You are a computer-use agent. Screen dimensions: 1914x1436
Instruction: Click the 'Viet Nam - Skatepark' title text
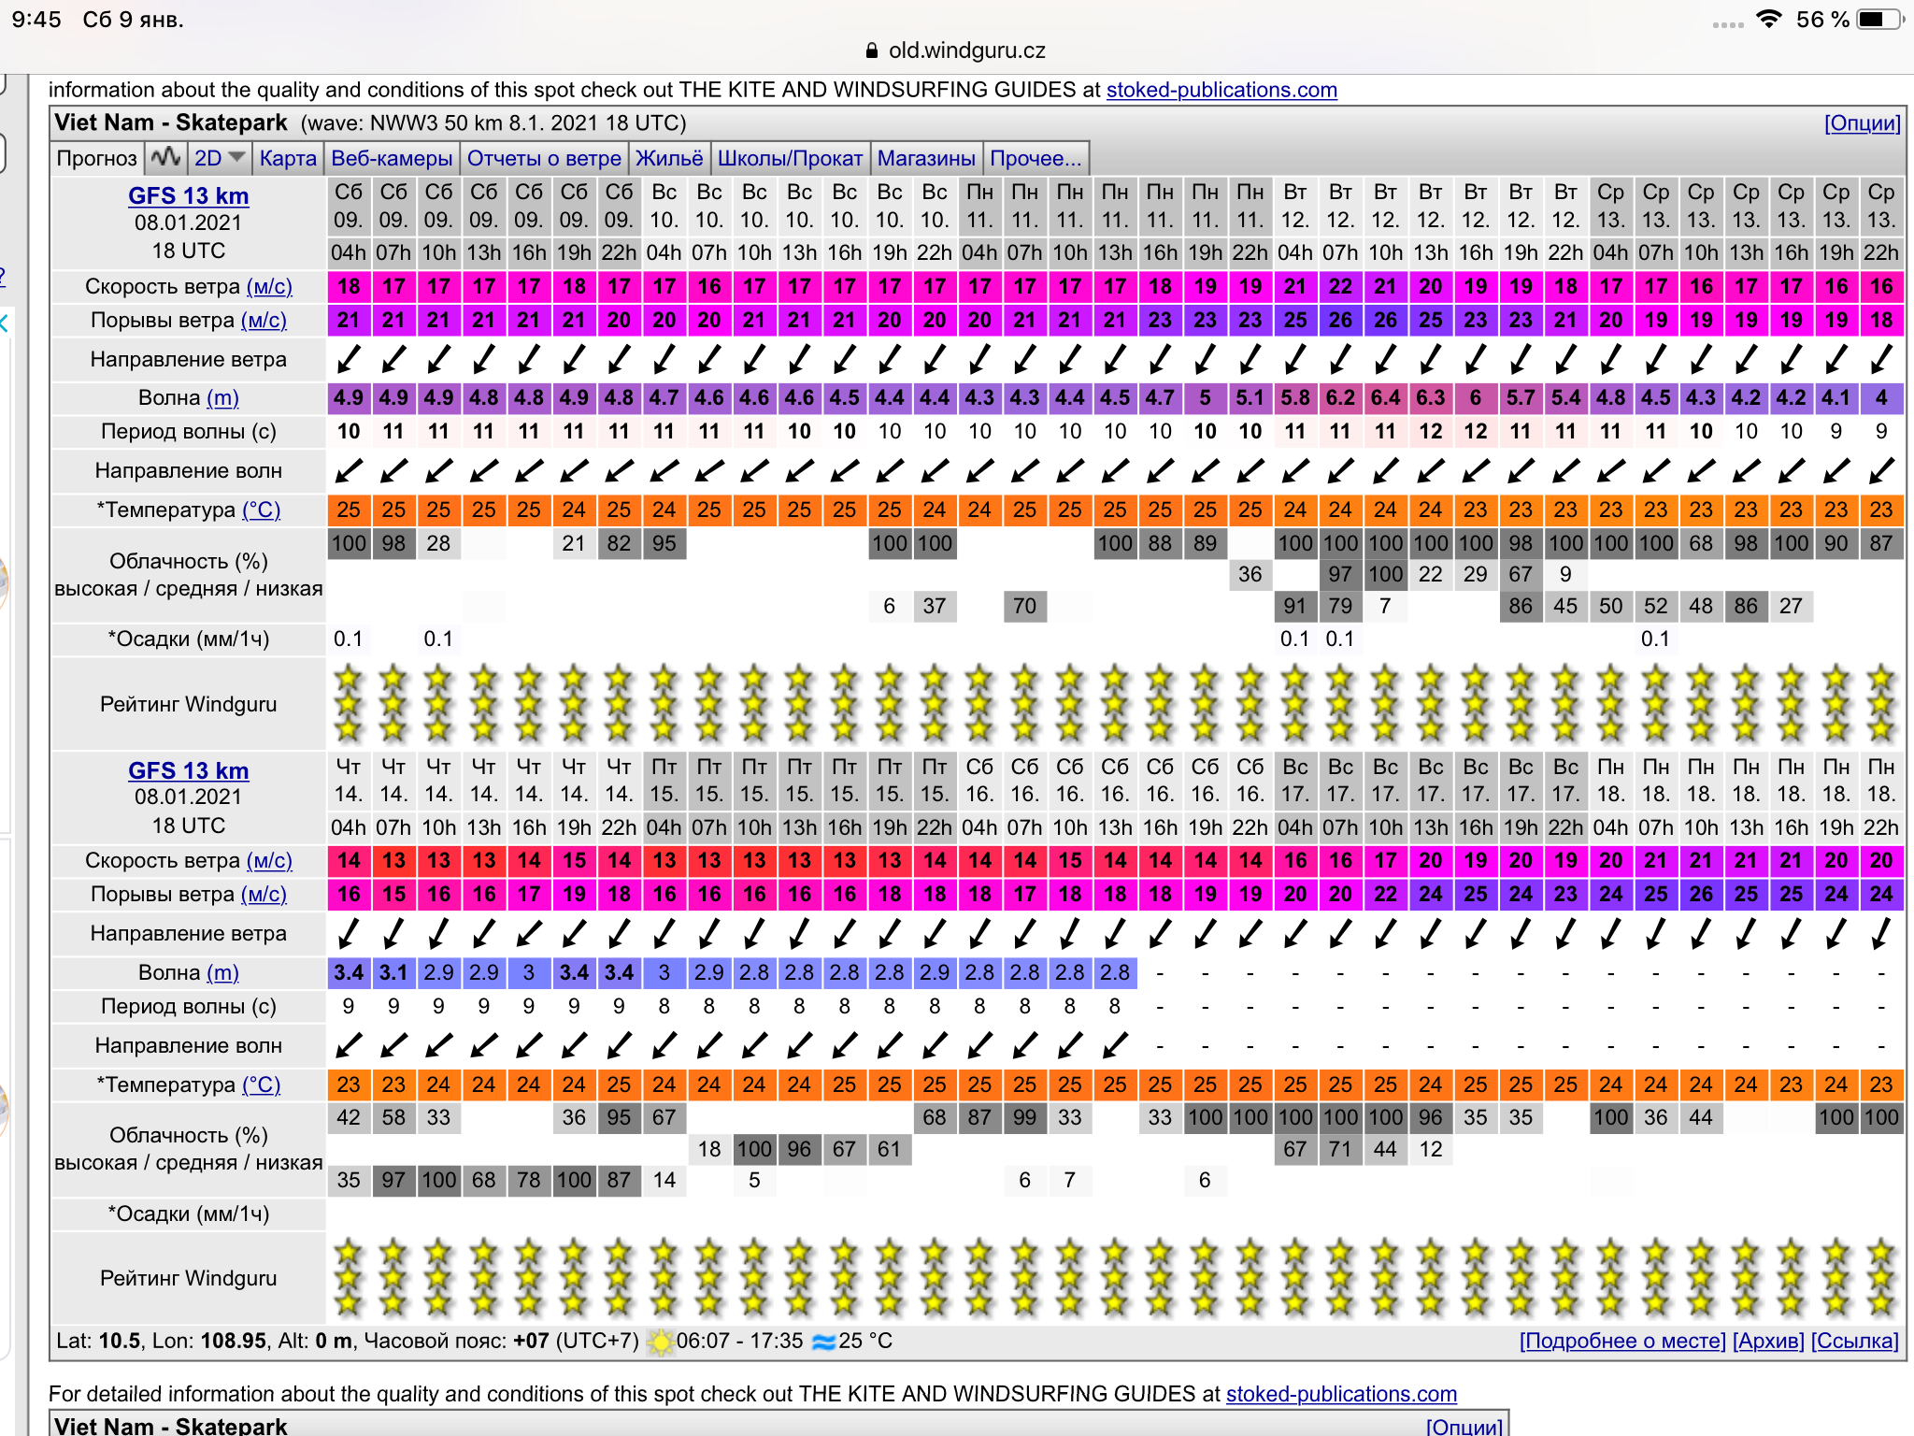click(x=171, y=122)
